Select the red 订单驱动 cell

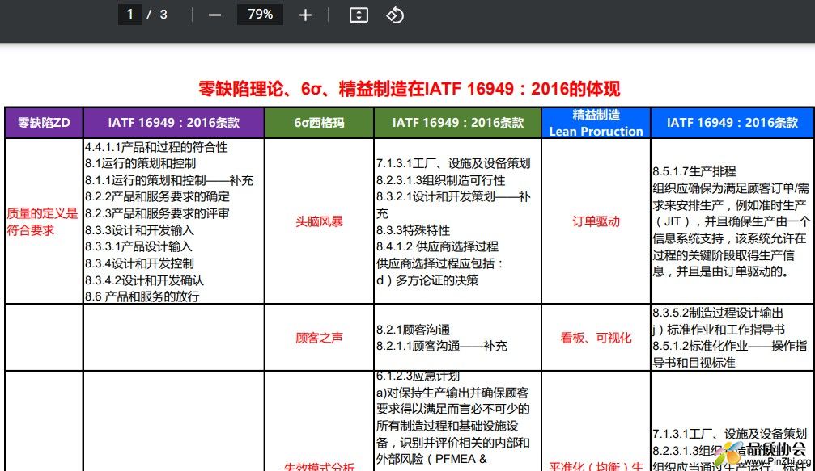tap(596, 221)
